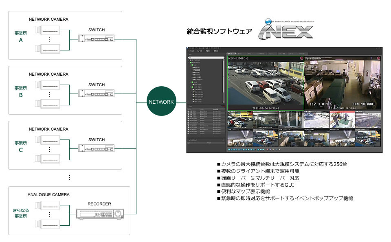The width and height of the screenshot is (391, 242).
Task: Click the line 録画サーバーはマルチサーバー対応
Action: pyautogui.click(x=258, y=178)
